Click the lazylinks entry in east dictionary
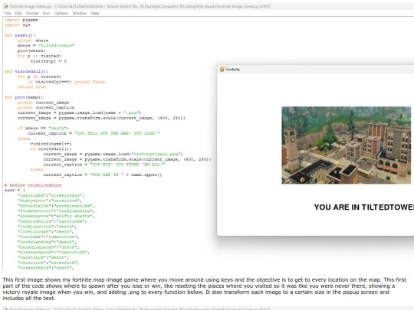The height and width of the screenshot is (310, 414). tap(51, 195)
